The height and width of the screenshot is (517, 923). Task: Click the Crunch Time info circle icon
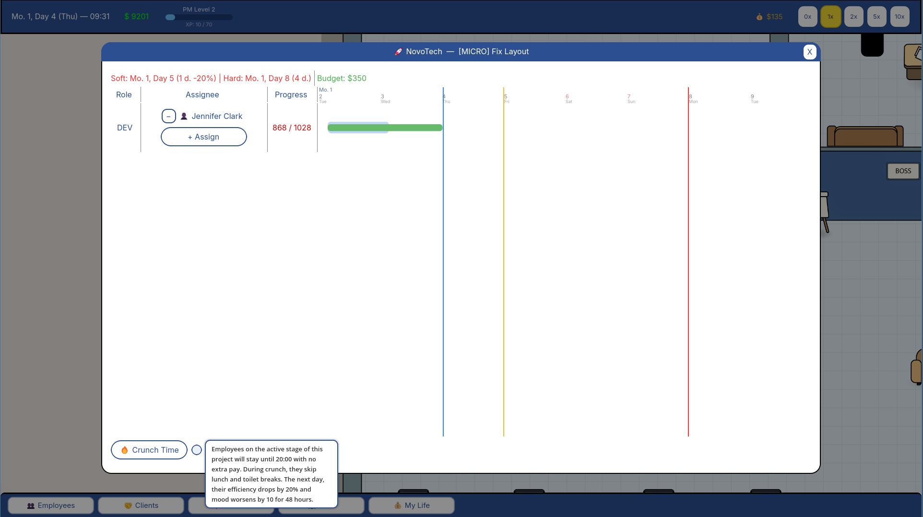[x=197, y=450]
